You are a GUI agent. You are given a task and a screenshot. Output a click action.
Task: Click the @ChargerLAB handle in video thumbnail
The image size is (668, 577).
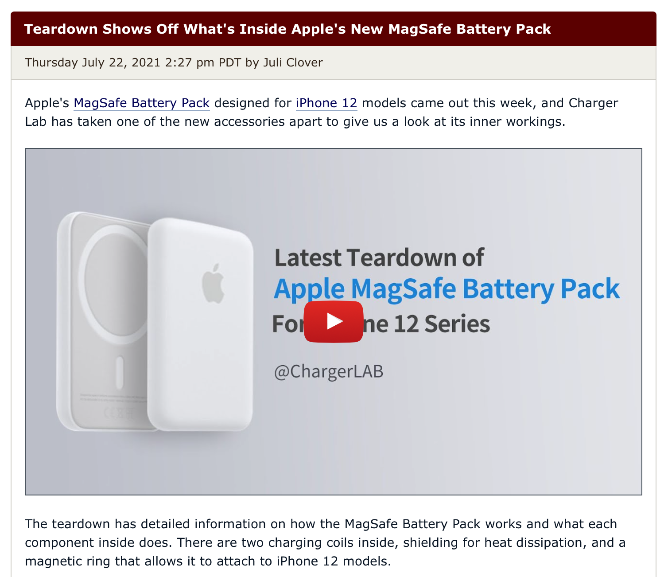328,372
